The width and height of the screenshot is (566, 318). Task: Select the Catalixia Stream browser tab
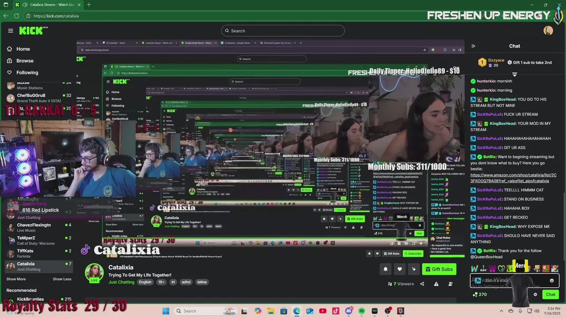coord(48,5)
